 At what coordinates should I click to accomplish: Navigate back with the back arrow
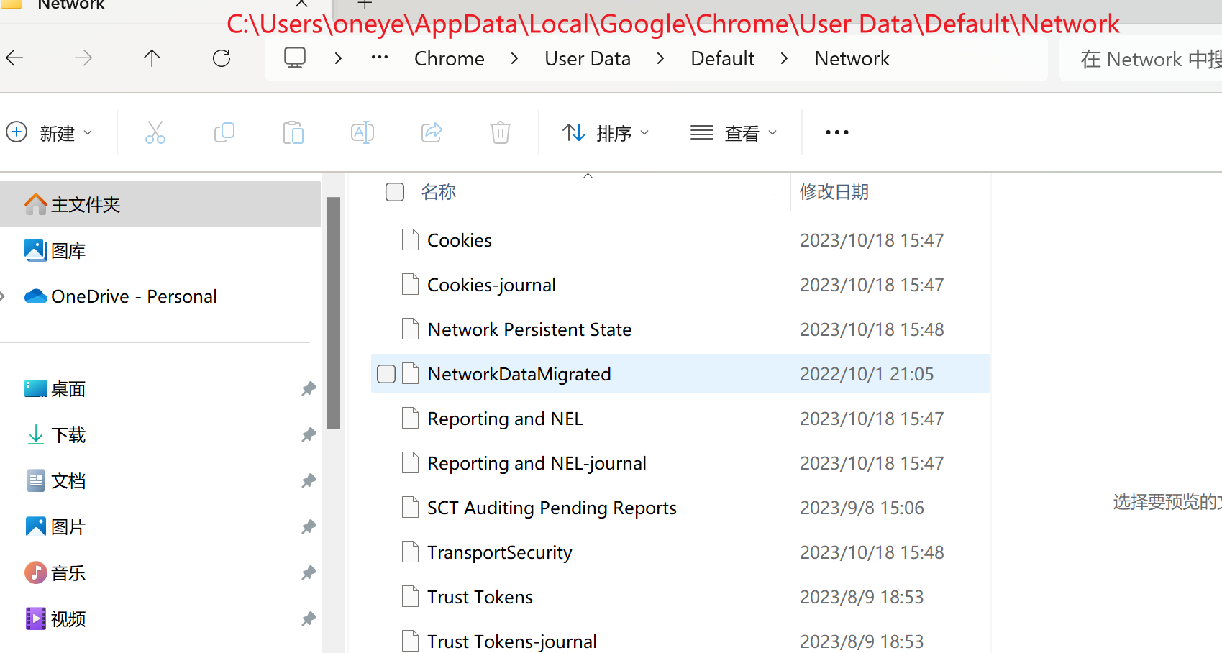tap(15, 58)
